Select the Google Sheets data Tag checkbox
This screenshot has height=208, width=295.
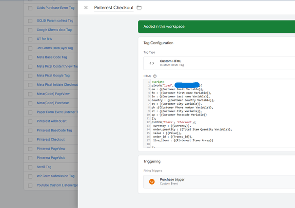[30, 30]
